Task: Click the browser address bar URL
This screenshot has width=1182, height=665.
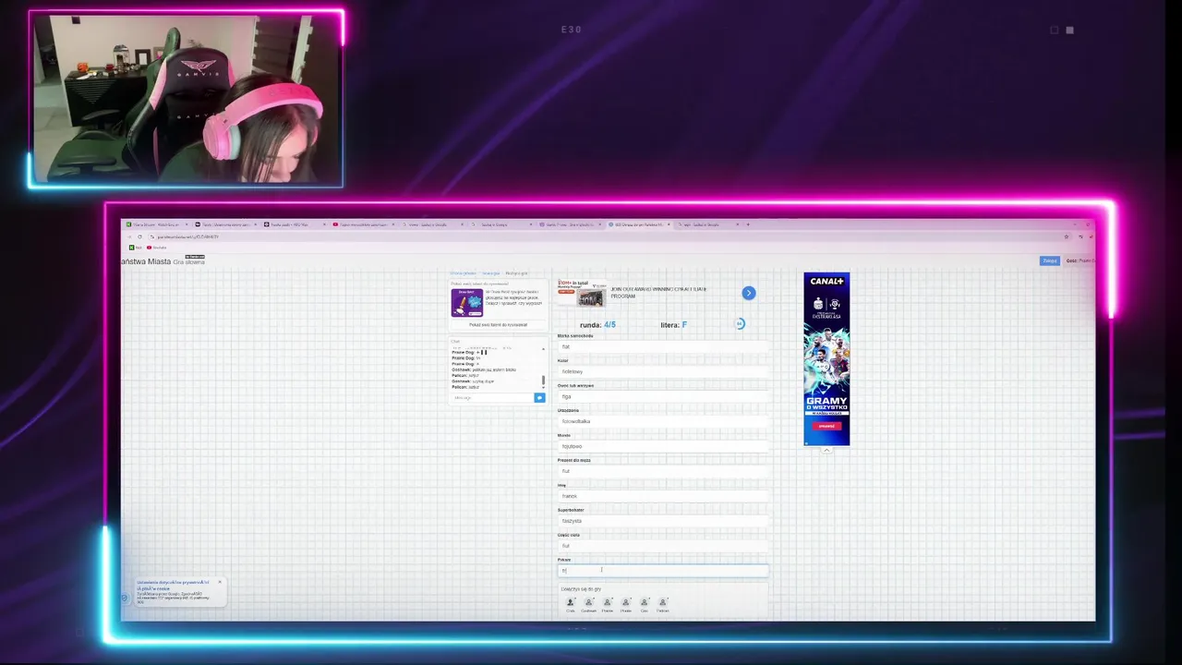Action: (187, 236)
